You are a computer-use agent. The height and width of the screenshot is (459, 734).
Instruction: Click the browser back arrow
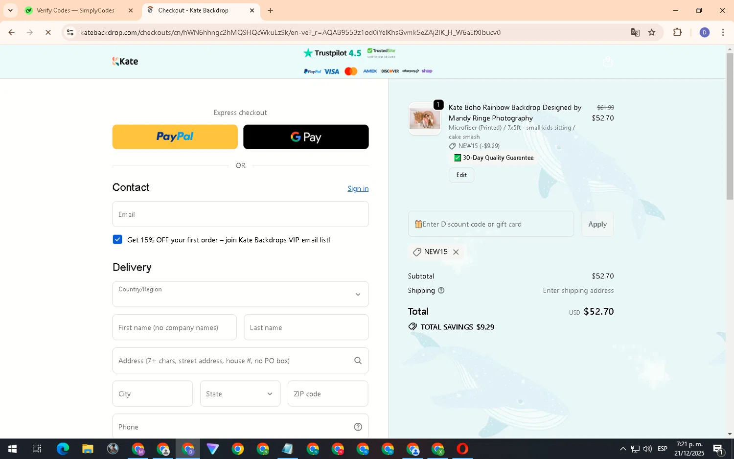click(11, 32)
